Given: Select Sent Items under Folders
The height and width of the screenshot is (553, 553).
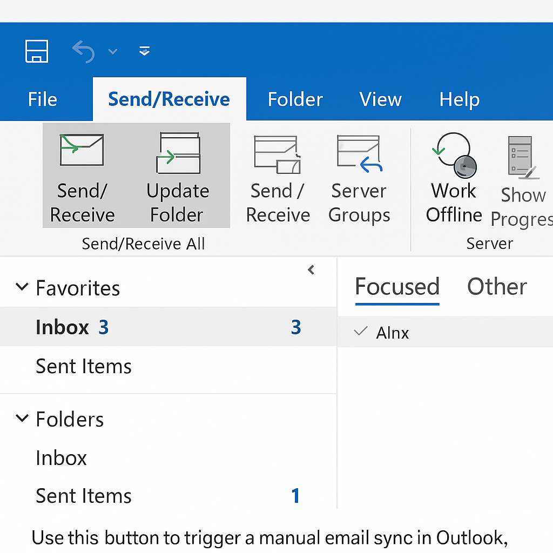Looking at the screenshot, I should (x=168, y=496).
